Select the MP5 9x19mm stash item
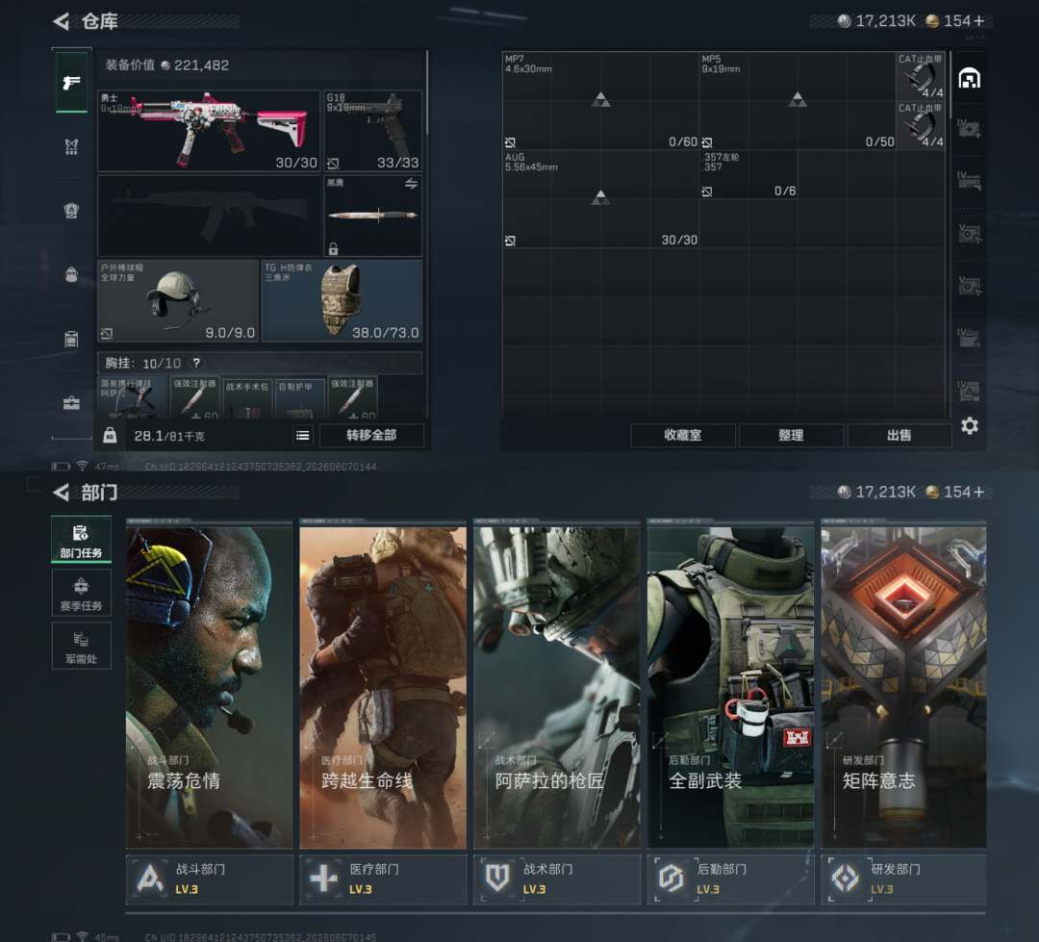Screen dimensions: 1039x942 point(798,101)
